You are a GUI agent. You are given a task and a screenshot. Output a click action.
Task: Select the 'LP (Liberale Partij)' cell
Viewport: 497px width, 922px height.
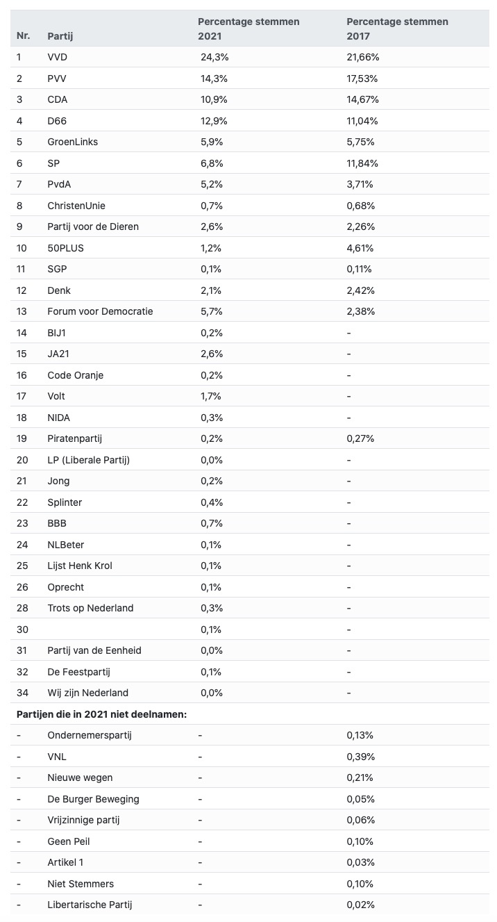(89, 460)
